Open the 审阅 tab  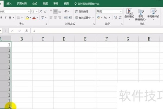click(56, 4)
